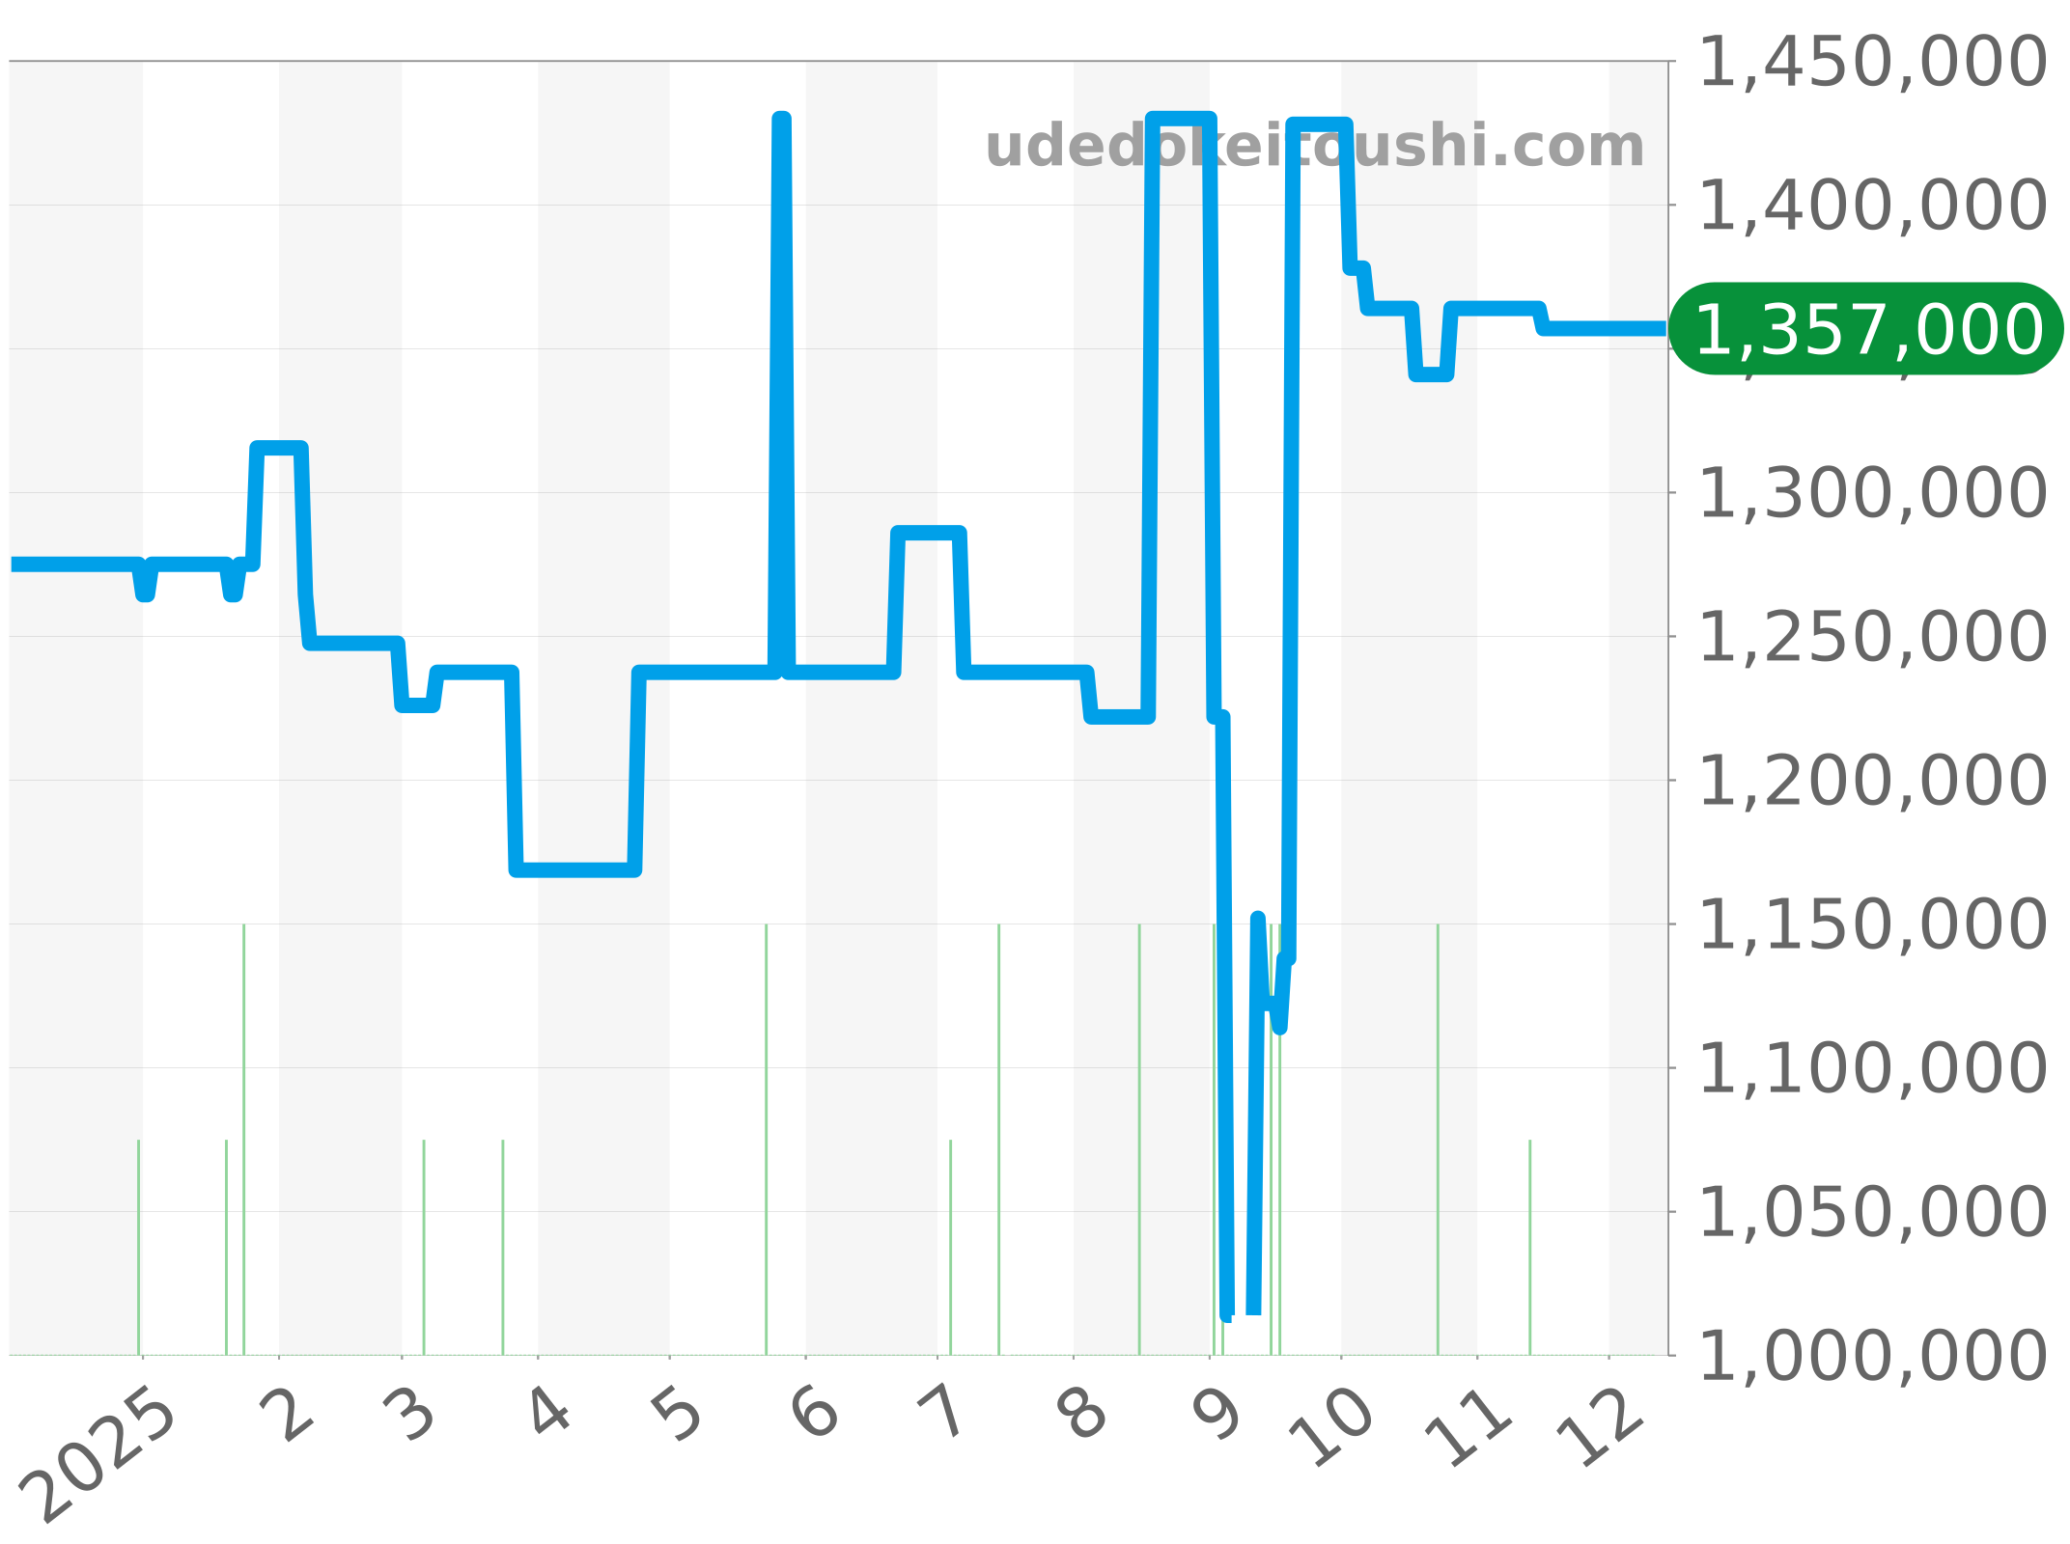Click the 1,450,000 price axis label
The width and height of the screenshot is (2070, 1544).
(1871, 63)
